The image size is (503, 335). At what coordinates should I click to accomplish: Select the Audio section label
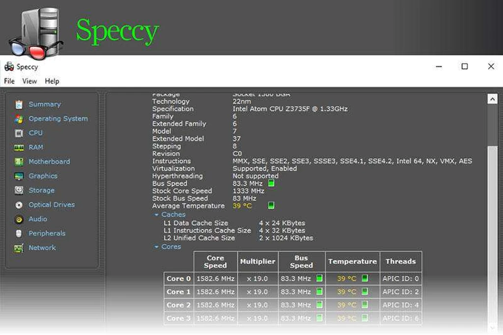pyautogui.click(x=38, y=219)
